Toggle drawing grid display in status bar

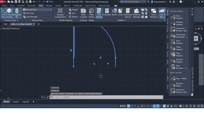point(128,106)
